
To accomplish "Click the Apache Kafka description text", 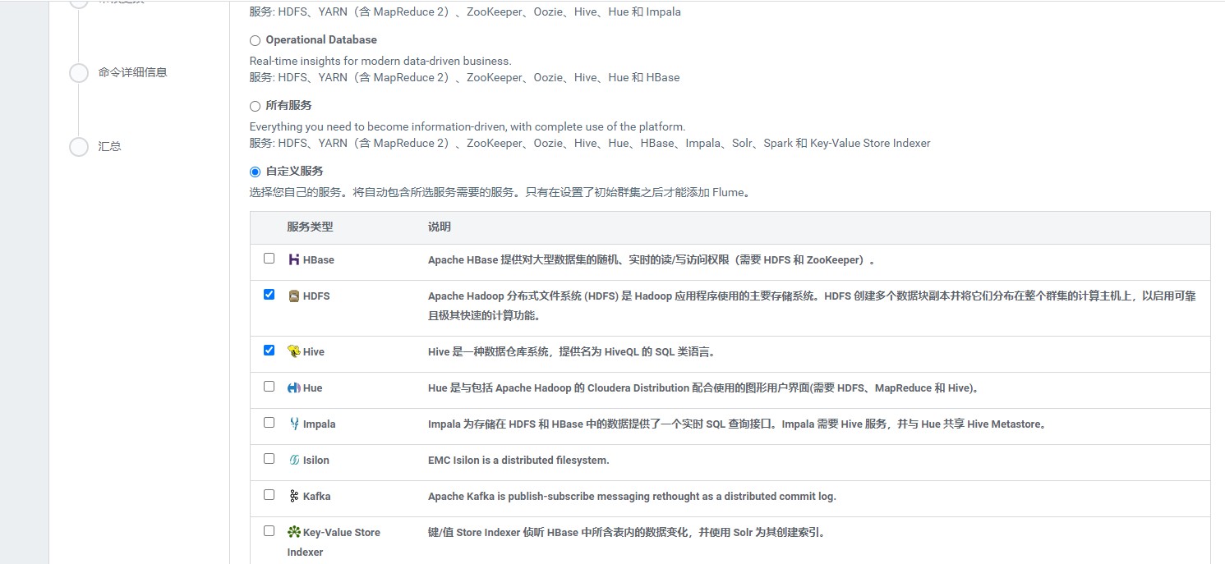I will (x=632, y=496).
